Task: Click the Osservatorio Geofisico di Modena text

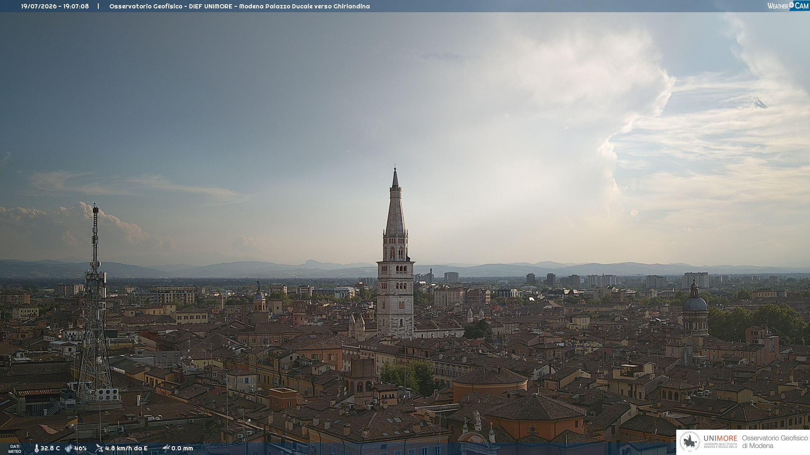Action: pos(775,442)
